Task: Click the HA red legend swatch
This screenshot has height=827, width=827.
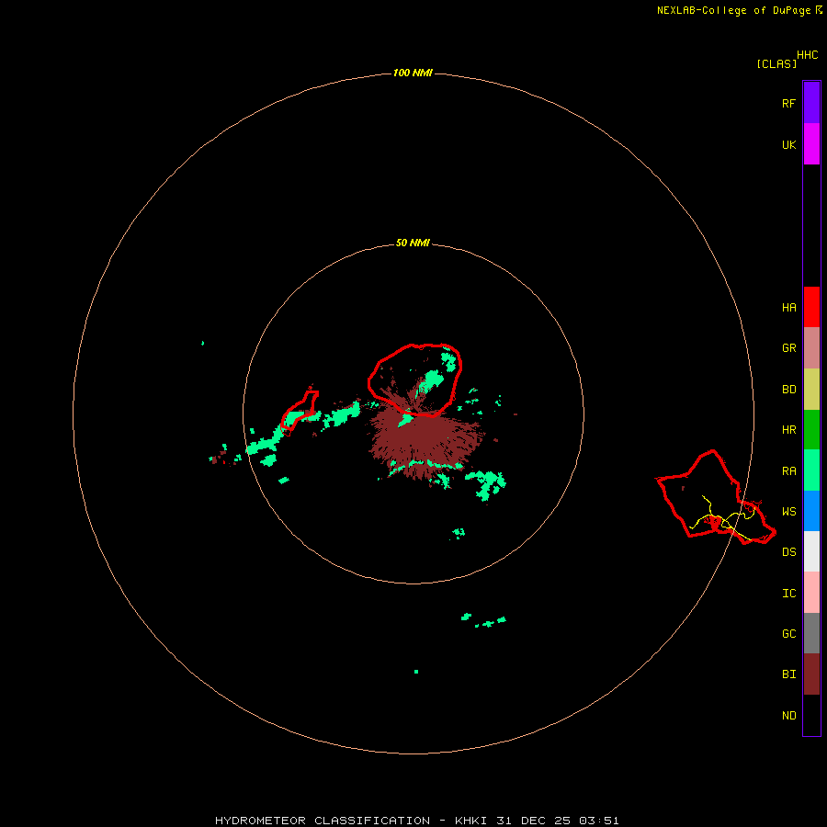Action: point(811,307)
